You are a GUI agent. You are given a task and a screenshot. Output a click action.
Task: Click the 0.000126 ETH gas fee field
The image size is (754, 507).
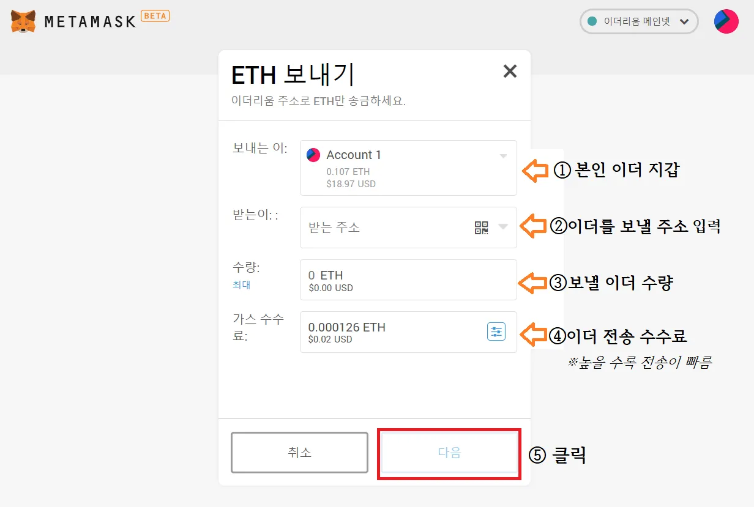pos(392,332)
